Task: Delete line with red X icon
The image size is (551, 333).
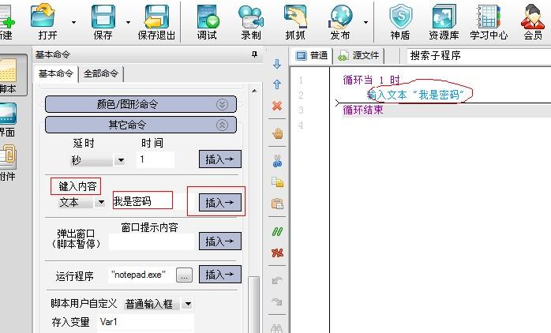Action: 277,106
